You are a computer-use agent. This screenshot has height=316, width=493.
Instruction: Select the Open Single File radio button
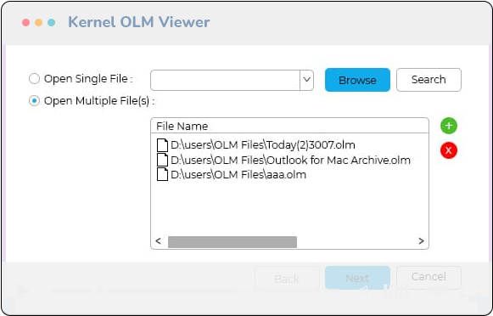click(x=34, y=79)
